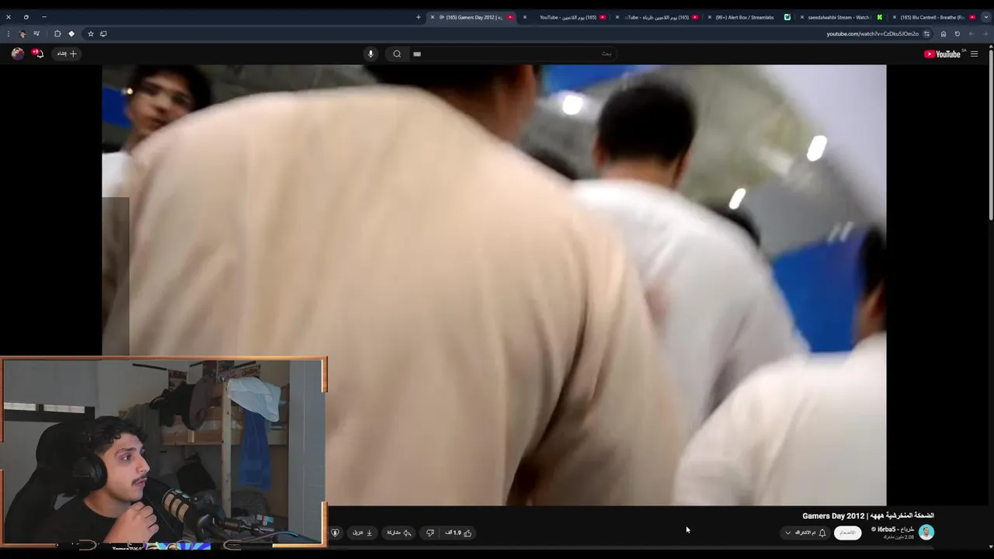Switch to saeedalwahbi Stream tab
The image size is (994, 559).
(840, 17)
